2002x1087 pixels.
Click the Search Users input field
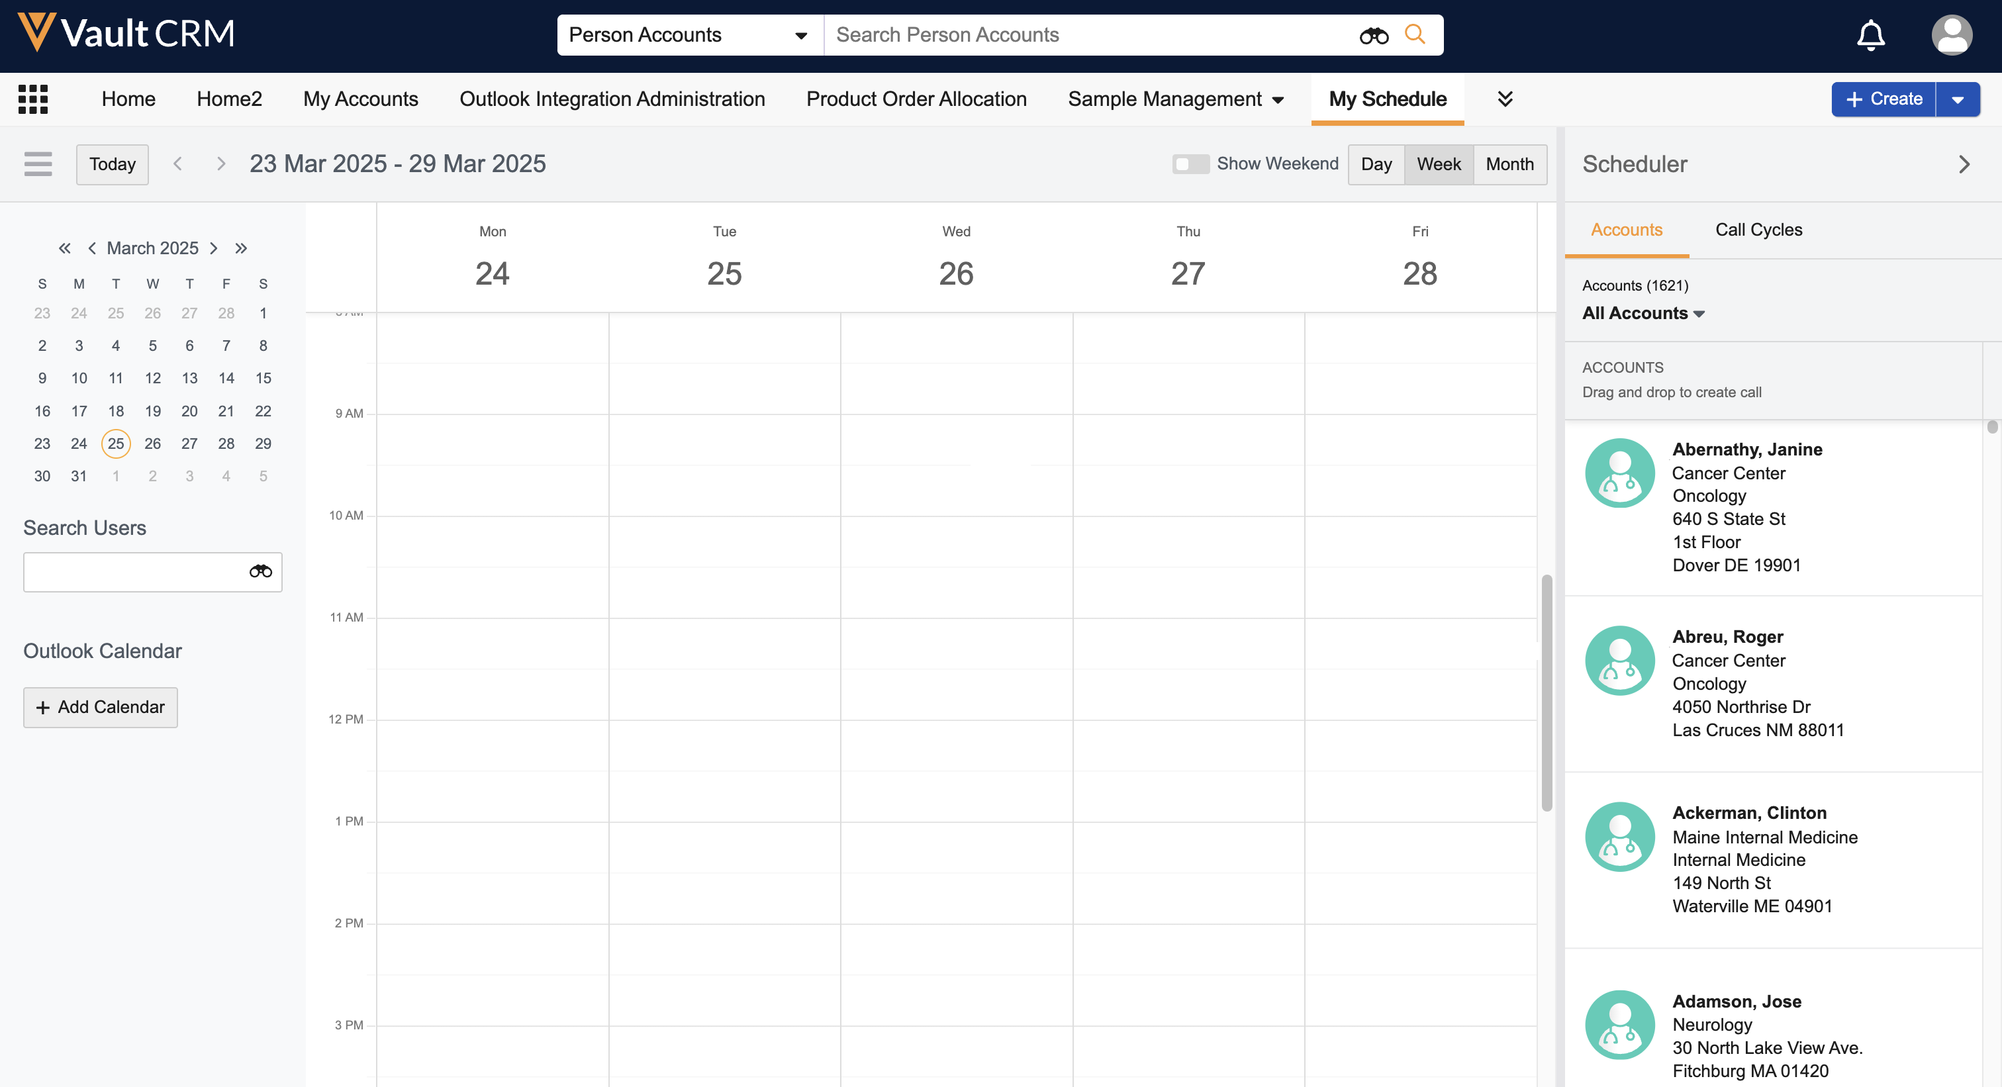tap(132, 572)
